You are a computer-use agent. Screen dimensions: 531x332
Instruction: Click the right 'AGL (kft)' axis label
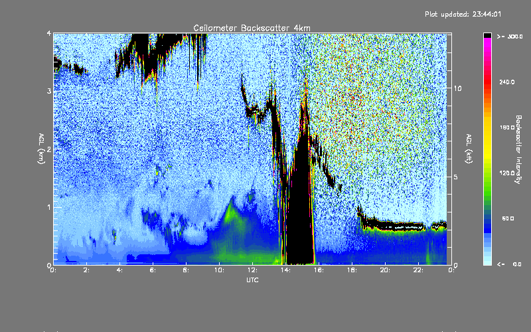point(469,149)
